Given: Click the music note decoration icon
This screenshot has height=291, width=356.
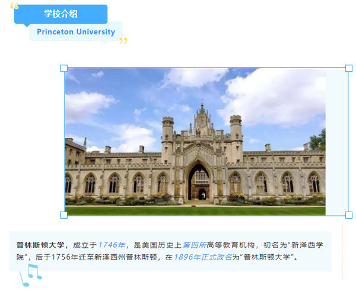Looking at the screenshot, I should click(x=30, y=275).
